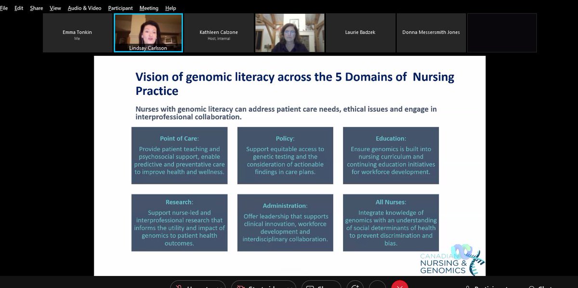Open the Audio & Video menu
578x288 pixels.
tap(84, 8)
